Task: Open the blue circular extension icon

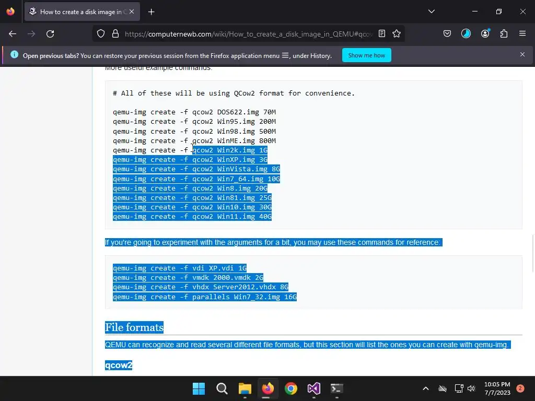Action: [x=466, y=34]
